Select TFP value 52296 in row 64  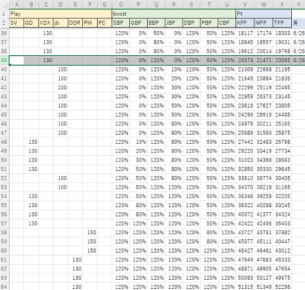pos(282,287)
